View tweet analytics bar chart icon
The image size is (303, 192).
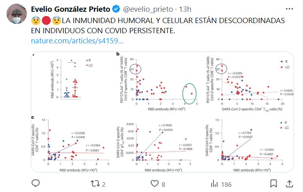pyautogui.click(x=214, y=184)
